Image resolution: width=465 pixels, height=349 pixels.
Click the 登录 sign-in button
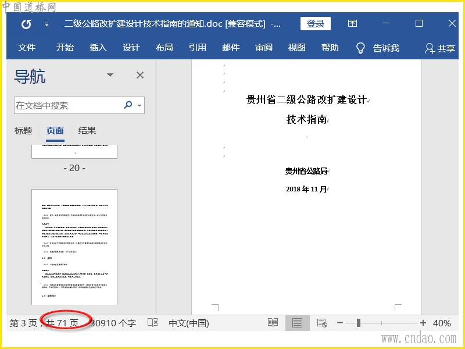[x=315, y=23]
